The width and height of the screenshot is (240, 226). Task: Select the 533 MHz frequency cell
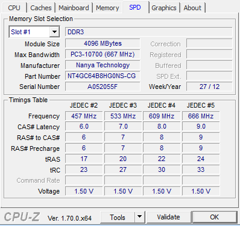(123, 116)
